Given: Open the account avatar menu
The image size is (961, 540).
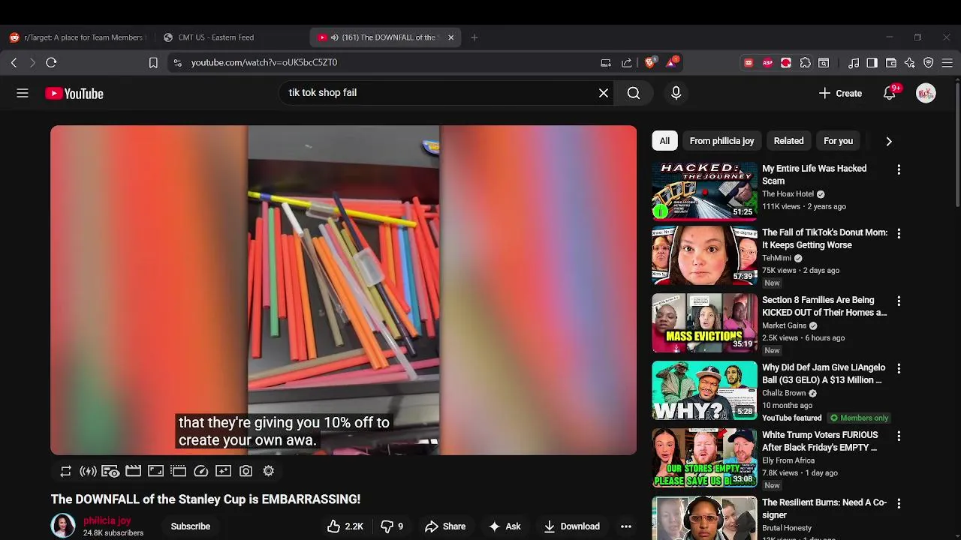Looking at the screenshot, I should pyautogui.click(x=926, y=93).
